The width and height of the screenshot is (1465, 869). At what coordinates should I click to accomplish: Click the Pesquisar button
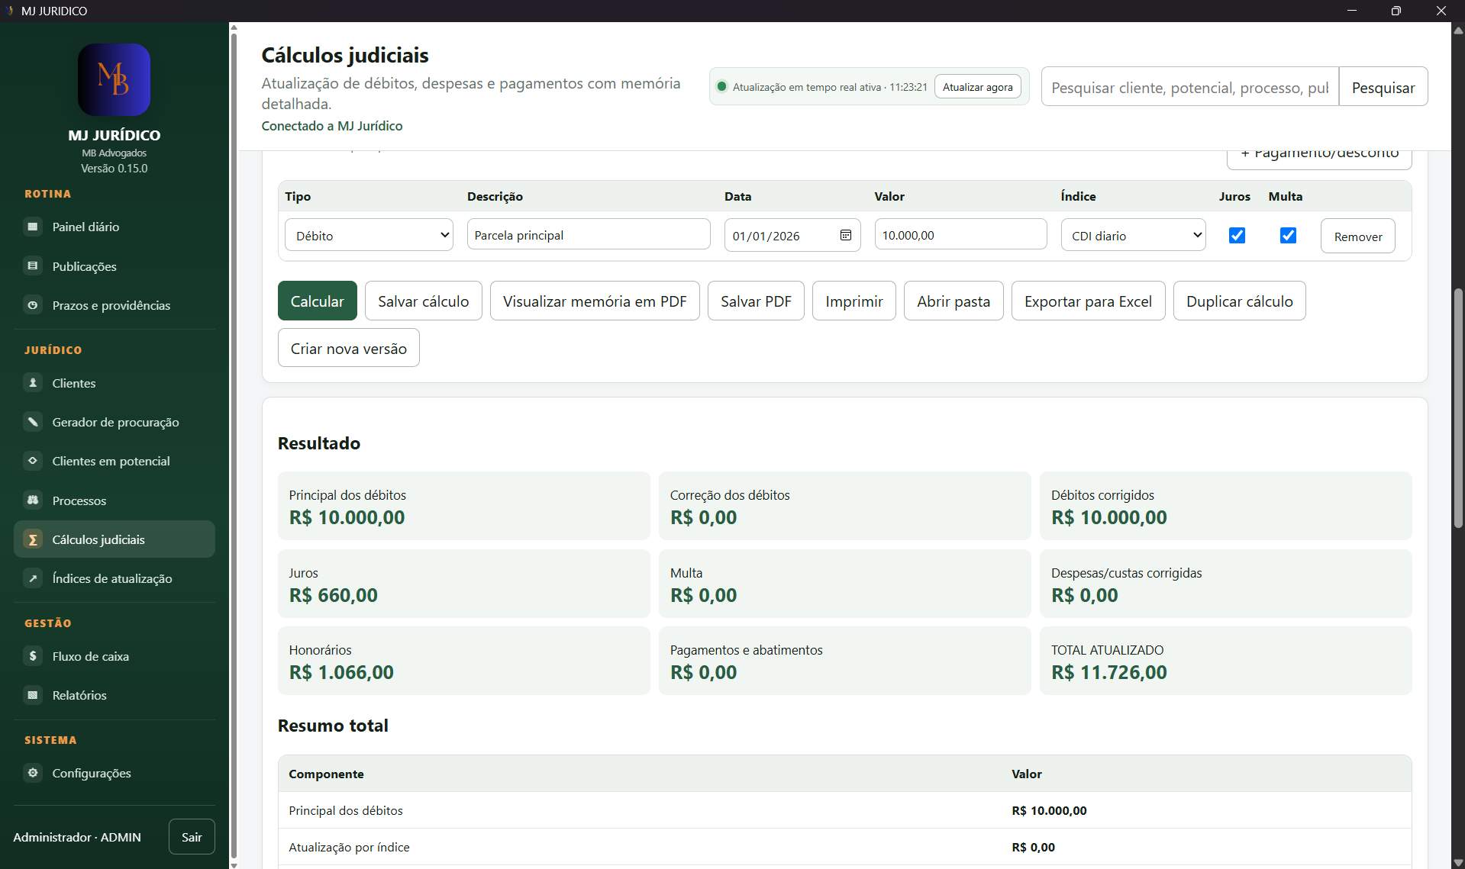point(1383,86)
